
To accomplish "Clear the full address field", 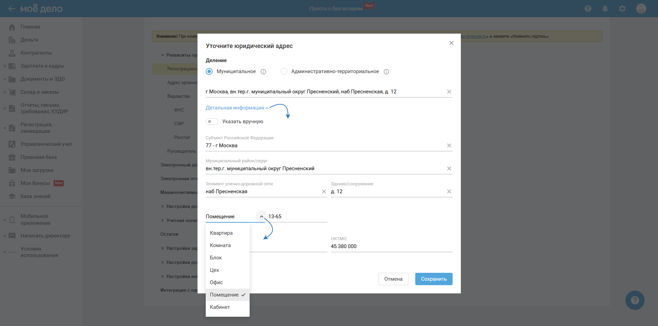I will coord(449,92).
